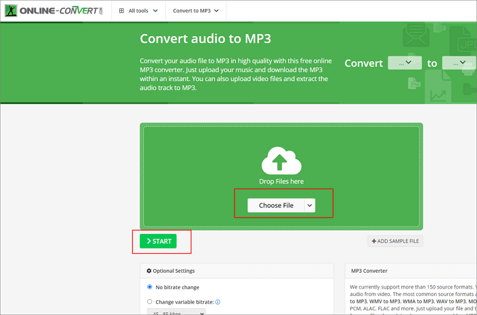Click the MP3 Converter heading
477x315 pixels.
pyautogui.click(x=369, y=271)
